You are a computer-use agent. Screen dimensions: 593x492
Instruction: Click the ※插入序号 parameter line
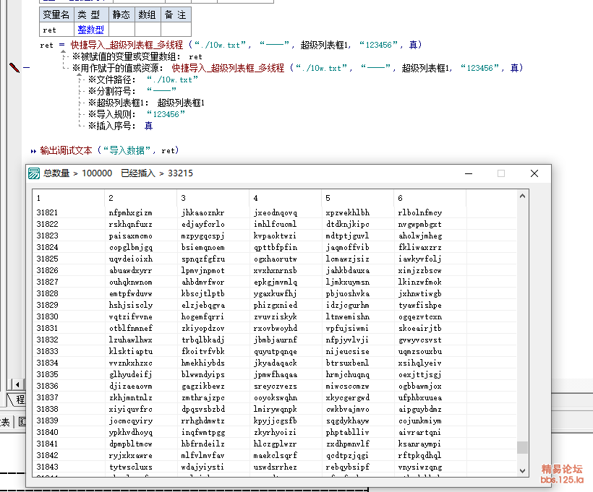coord(120,126)
